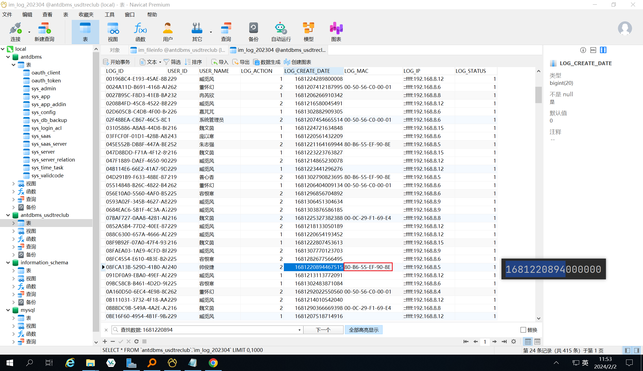This screenshot has width=643, height=371.
Task: Click the Create Chart (创建图表) button
Action: 298,62
